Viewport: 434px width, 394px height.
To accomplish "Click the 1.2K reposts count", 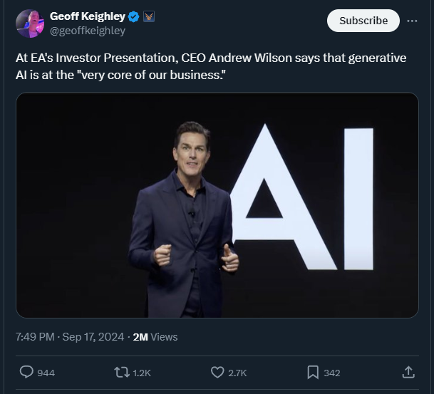I will tap(142, 373).
